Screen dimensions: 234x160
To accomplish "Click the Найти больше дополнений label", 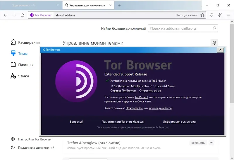I will tap(123, 28).
